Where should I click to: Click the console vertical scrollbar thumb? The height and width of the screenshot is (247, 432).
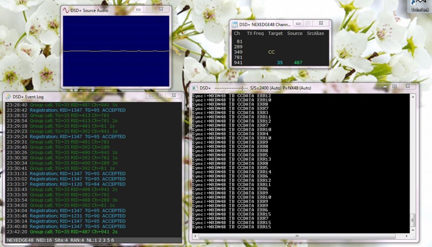coord(413,219)
